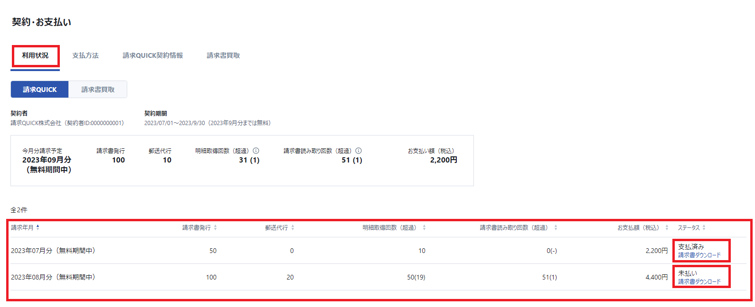This screenshot has height=307, width=755.
Task: Open info icon beside 請求書読み取り回数（超過）
Action: (x=359, y=151)
